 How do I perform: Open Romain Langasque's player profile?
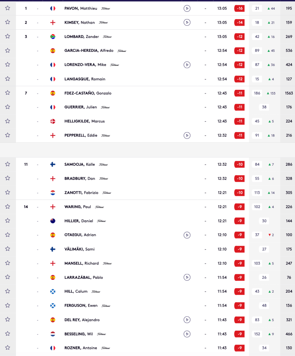click(x=85, y=79)
